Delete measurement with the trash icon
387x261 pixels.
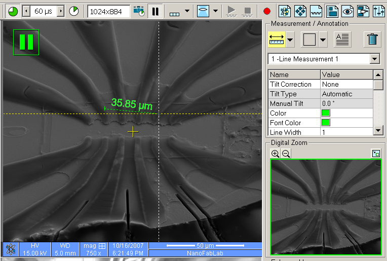[372, 39]
